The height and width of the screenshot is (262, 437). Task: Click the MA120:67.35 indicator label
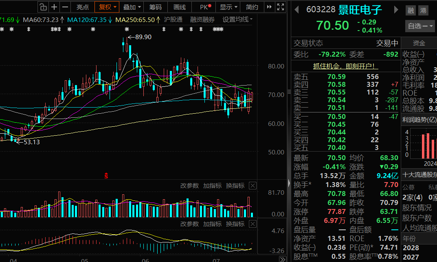click(x=87, y=20)
